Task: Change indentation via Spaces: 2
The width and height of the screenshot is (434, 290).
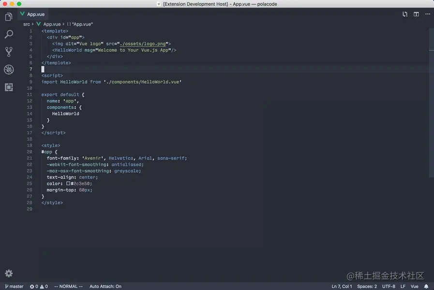Action: click(x=367, y=287)
